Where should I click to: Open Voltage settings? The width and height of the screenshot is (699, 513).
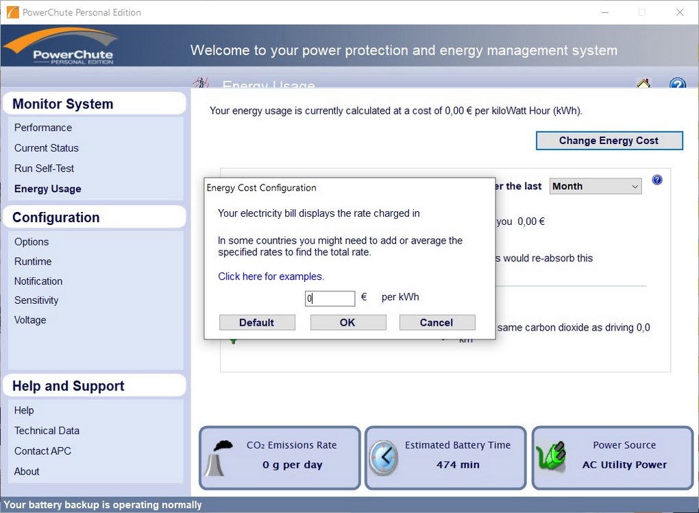coord(30,320)
